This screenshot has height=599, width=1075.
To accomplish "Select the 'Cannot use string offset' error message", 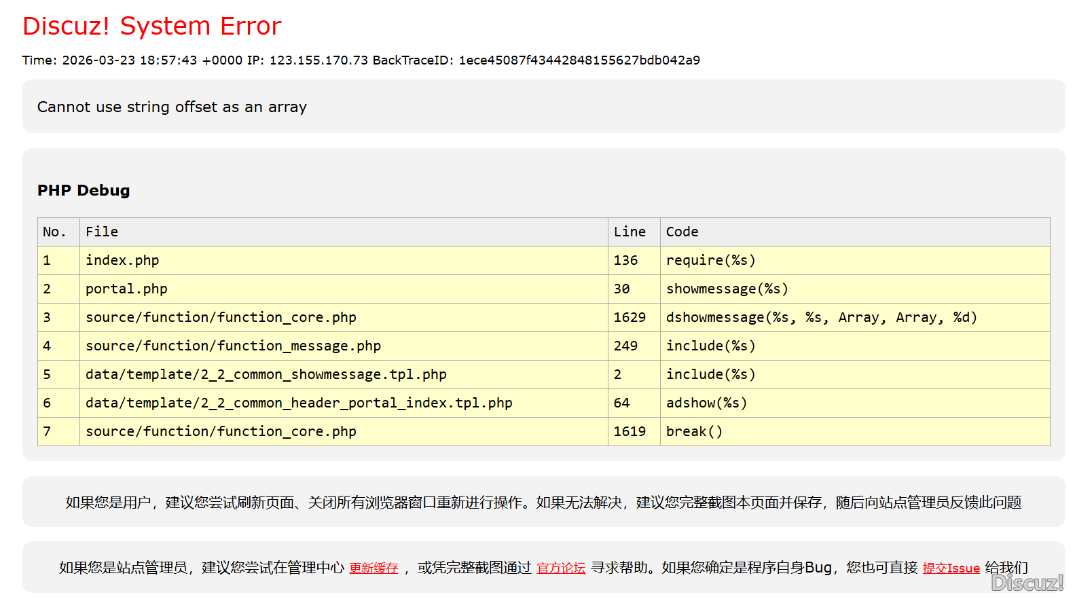I will (x=172, y=107).
